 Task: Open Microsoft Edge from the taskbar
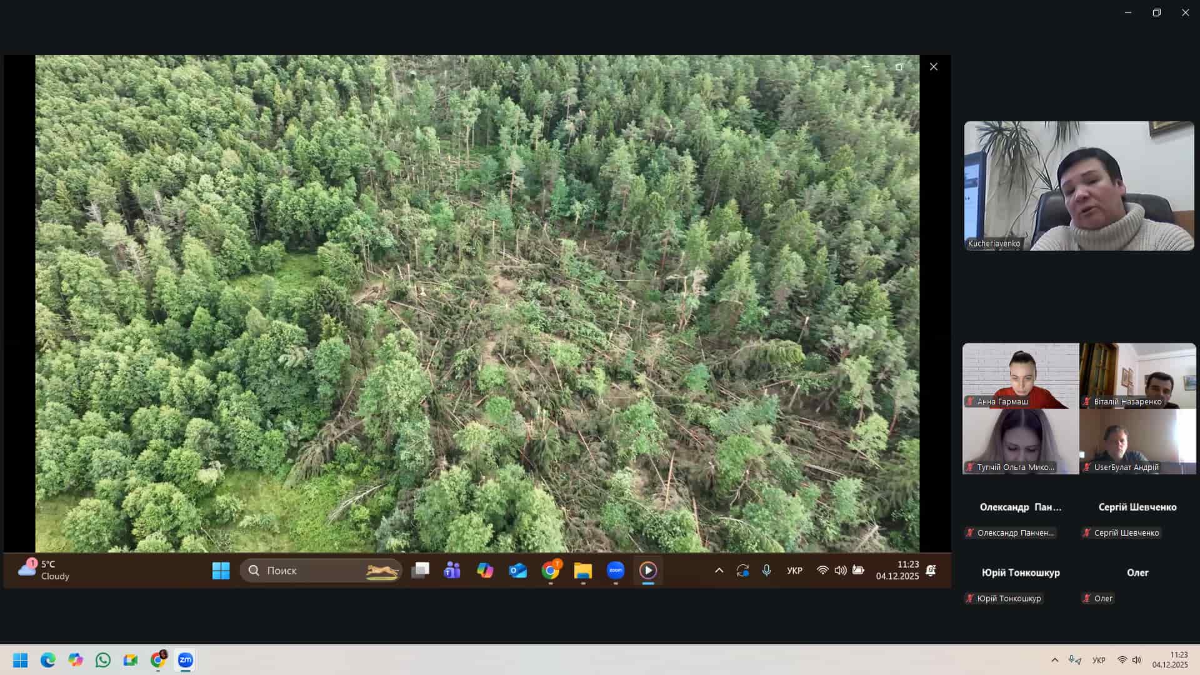coord(48,660)
